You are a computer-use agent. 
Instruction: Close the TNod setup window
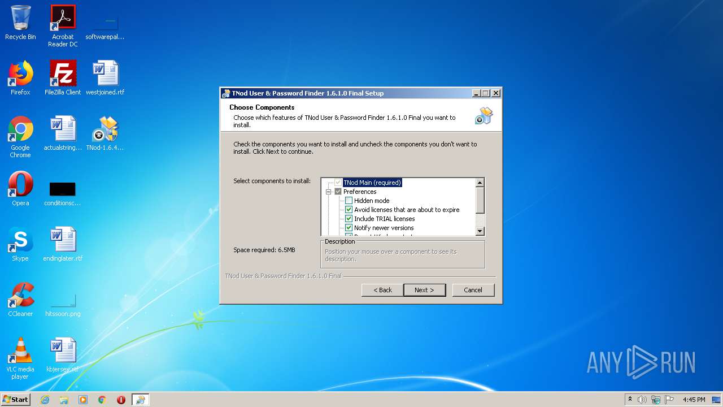click(496, 93)
